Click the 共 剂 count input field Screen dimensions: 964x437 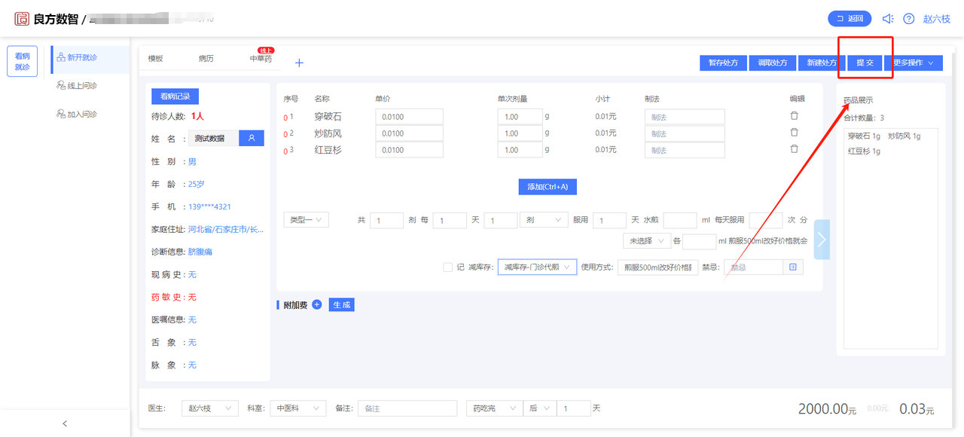387,220
